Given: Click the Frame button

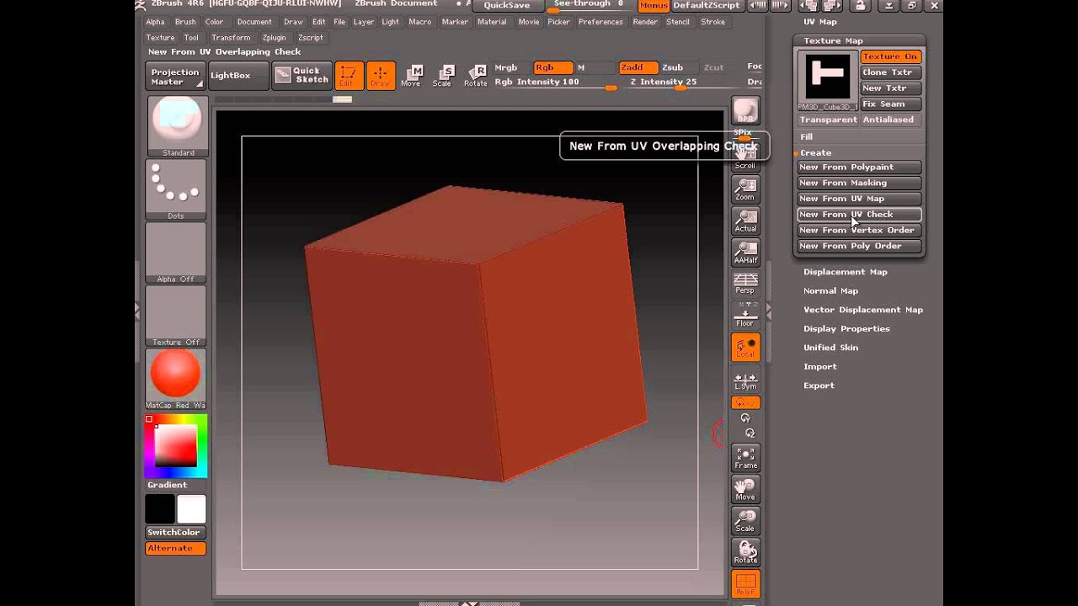Looking at the screenshot, I should 745,458.
